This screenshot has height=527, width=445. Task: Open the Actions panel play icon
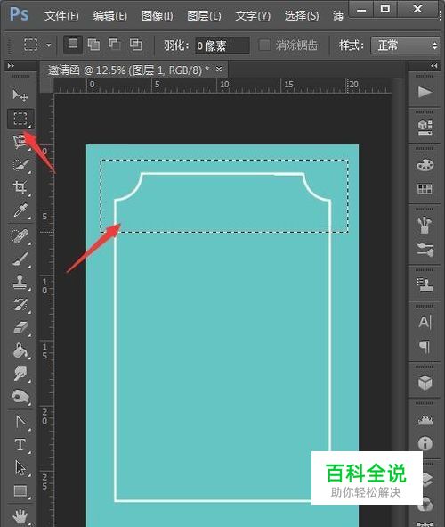point(425,92)
